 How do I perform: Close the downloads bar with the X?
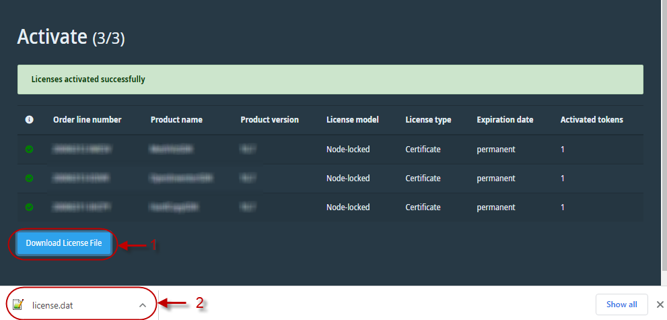pos(660,305)
